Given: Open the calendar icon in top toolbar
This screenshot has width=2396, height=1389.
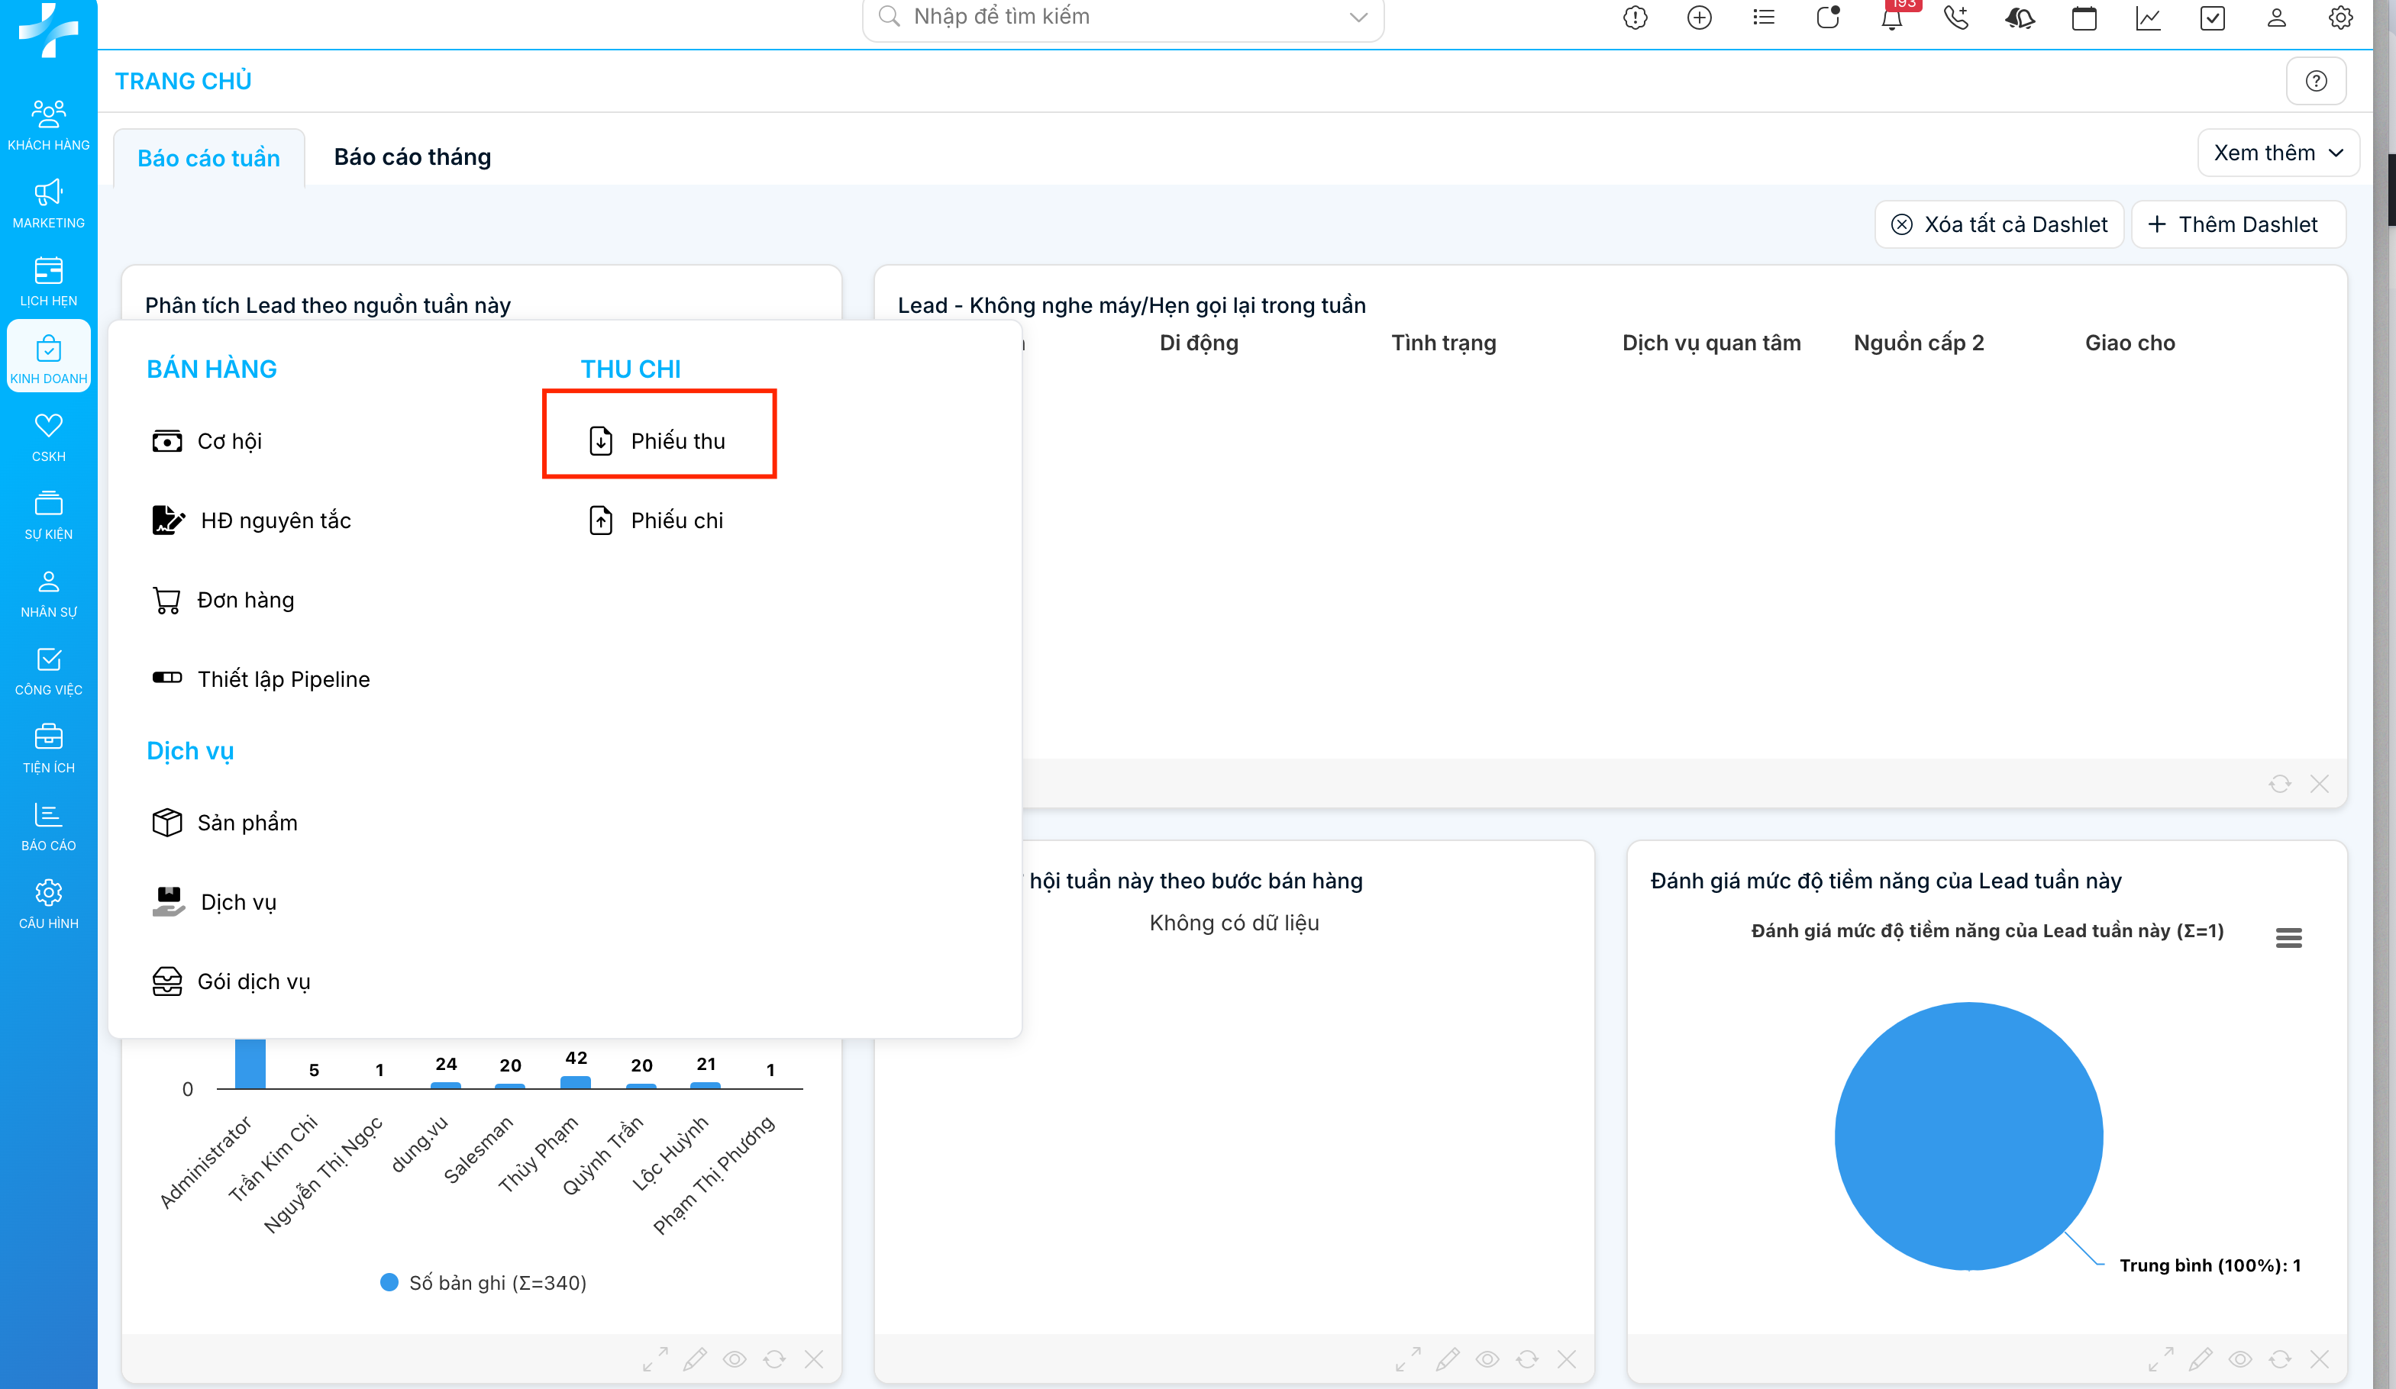Looking at the screenshot, I should [x=2084, y=18].
